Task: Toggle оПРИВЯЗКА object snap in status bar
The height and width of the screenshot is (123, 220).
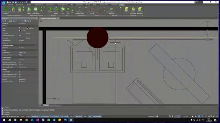Action: (35, 116)
